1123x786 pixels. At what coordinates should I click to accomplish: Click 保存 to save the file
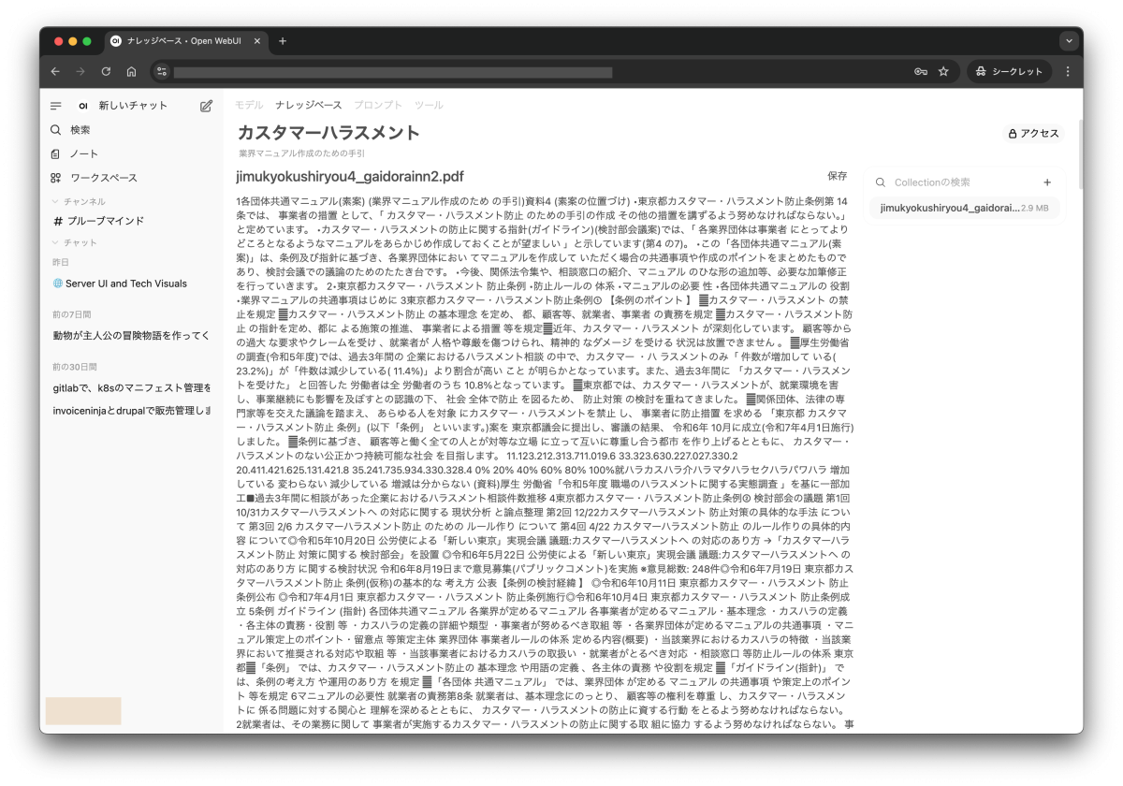838,175
